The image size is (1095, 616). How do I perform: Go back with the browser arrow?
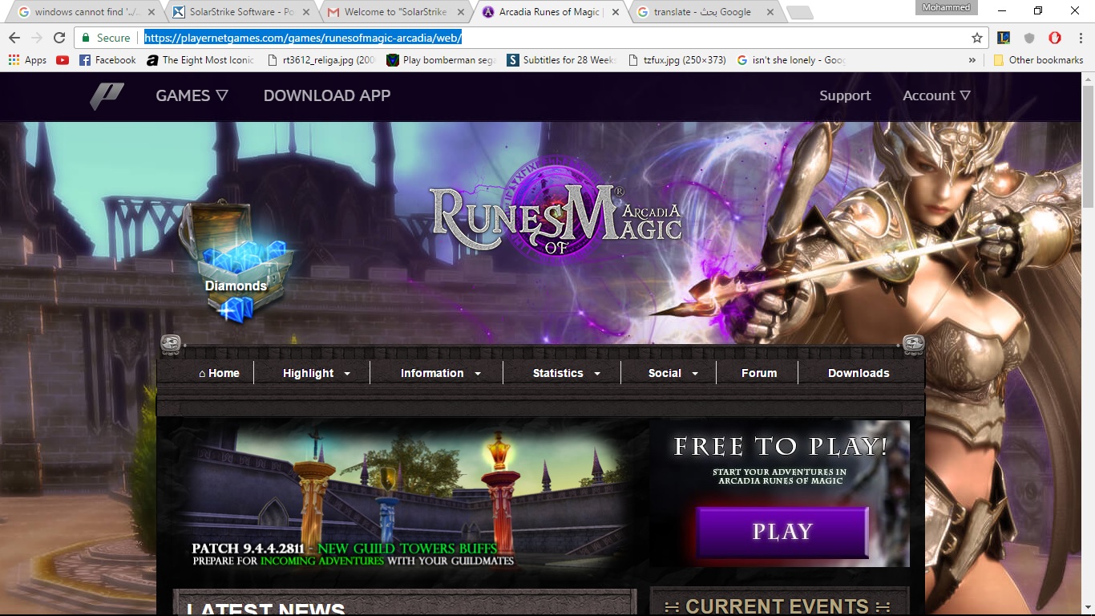(x=14, y=38)
